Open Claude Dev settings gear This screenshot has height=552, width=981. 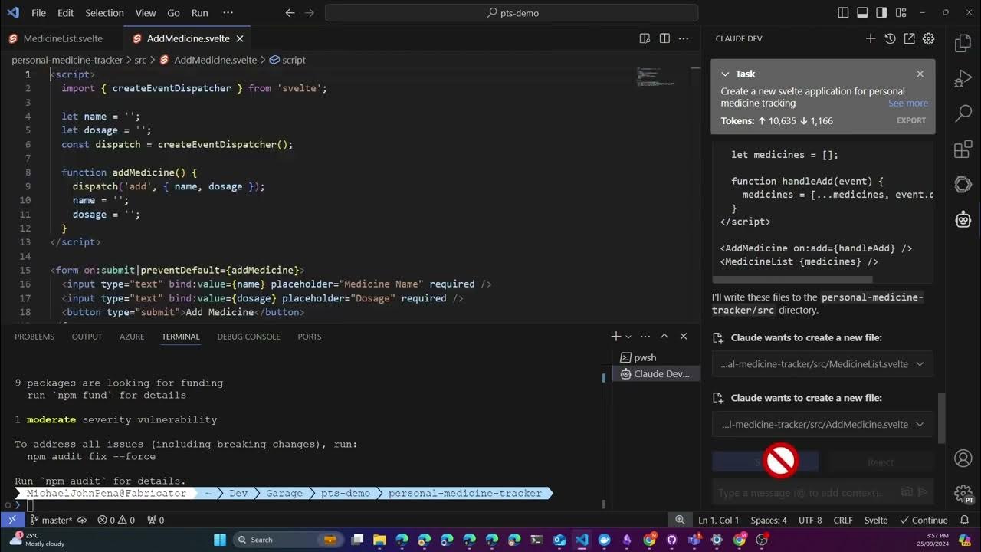[x=928, y=38]
